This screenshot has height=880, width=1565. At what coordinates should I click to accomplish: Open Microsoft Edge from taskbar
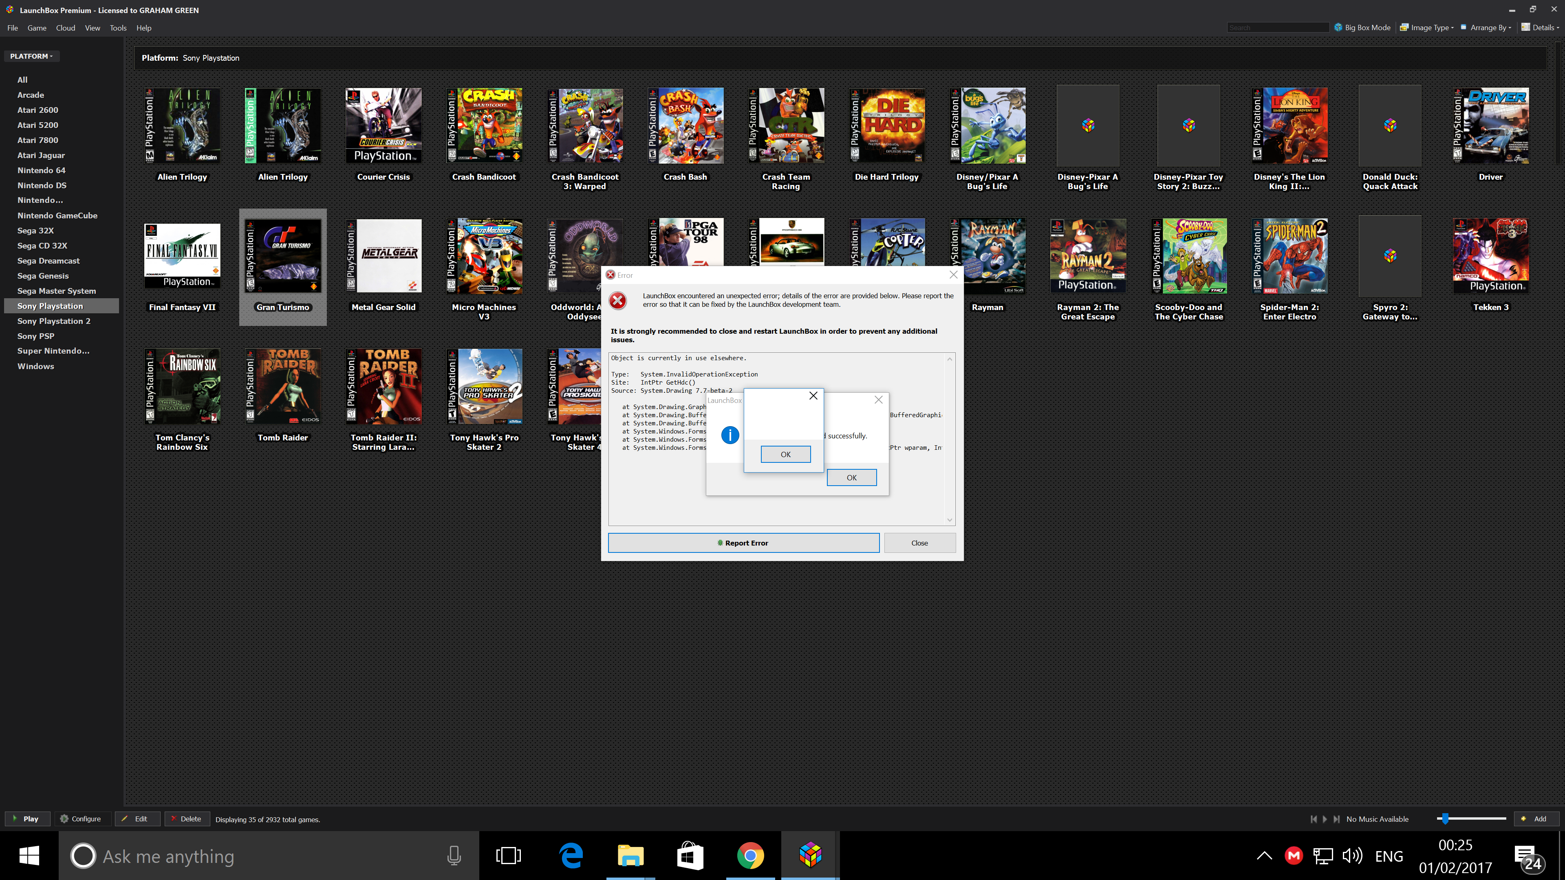[571, 856]
